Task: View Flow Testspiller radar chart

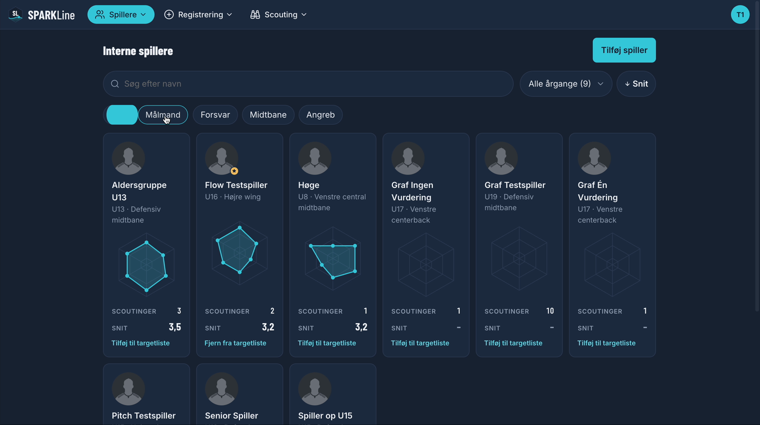Action: [x=239, y=253]
